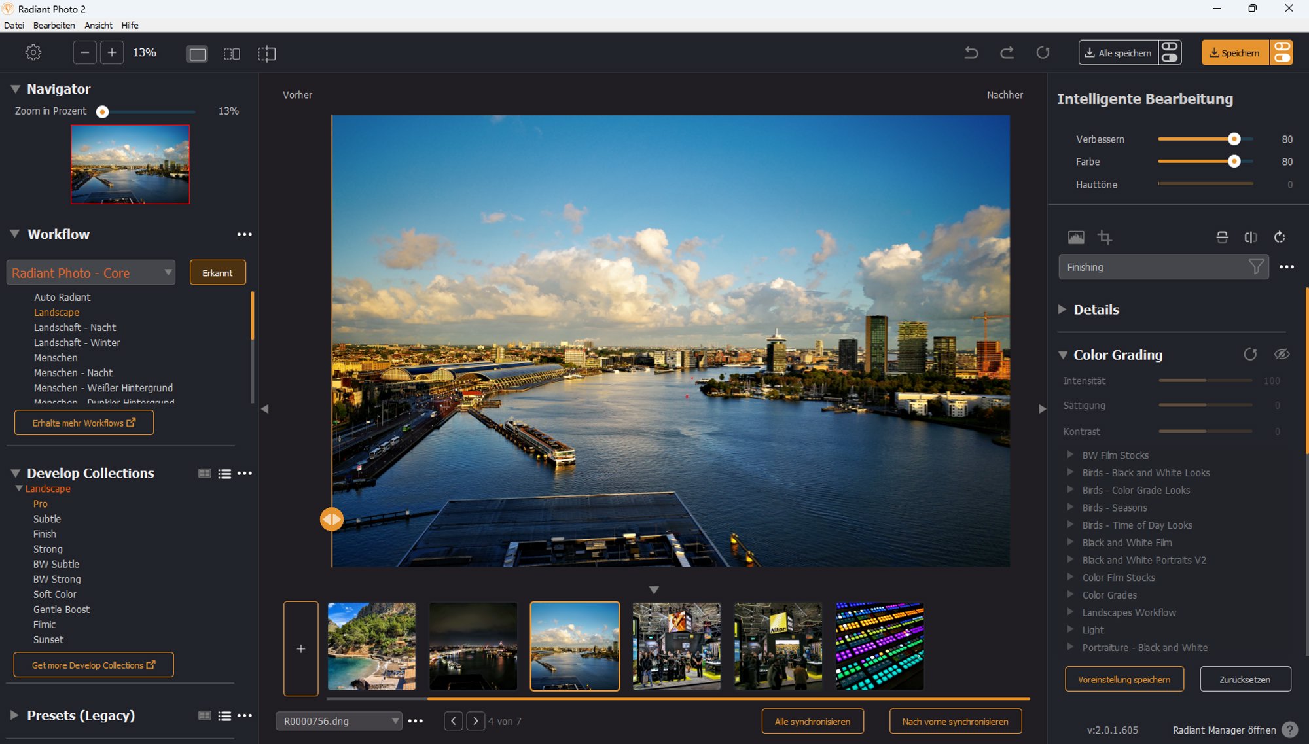Collapse the Navigator panel
Image resolution: width=1309 pixels, height=744 pixels.
click(15, 89)
